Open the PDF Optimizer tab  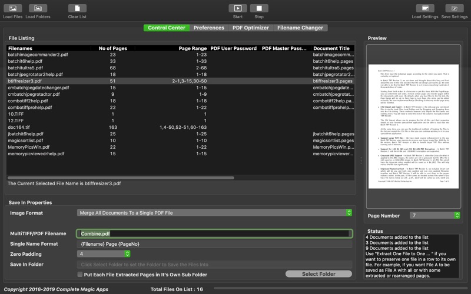coord(251,28)
